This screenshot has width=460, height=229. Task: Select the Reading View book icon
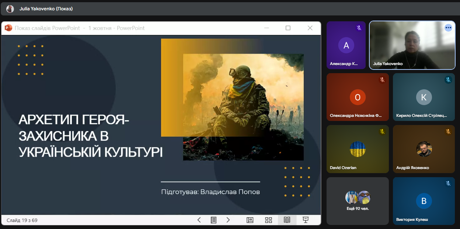[x=287, y=220]
